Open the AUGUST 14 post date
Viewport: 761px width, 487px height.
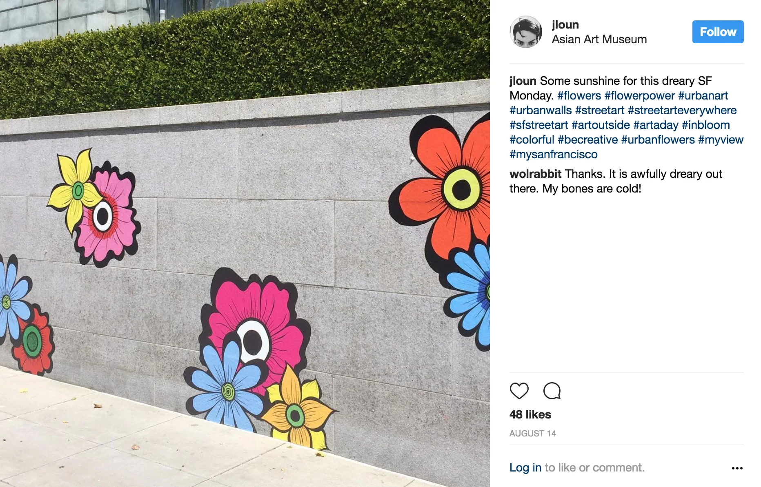(x=532, y=433)
